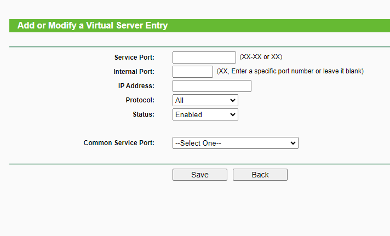
Task: Save the virtual server entry
Action: [x=200, y=175]
